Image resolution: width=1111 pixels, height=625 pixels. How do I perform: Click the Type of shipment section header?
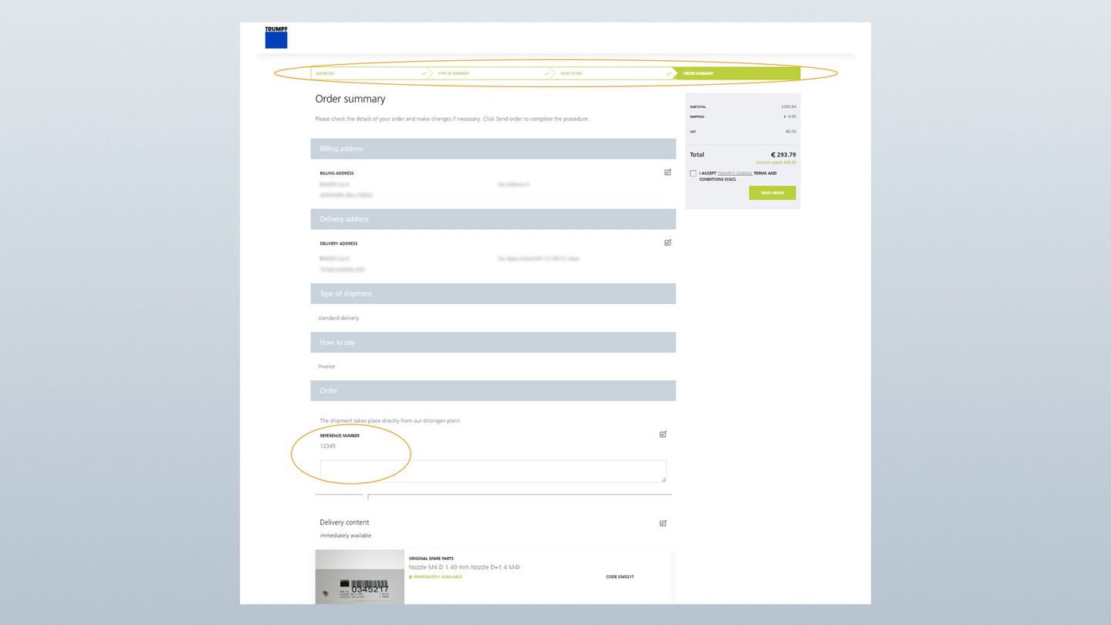pyautogui.click(x=493, y=294)
